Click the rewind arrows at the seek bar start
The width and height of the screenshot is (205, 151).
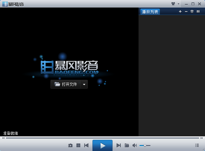(x=3, y=138)
